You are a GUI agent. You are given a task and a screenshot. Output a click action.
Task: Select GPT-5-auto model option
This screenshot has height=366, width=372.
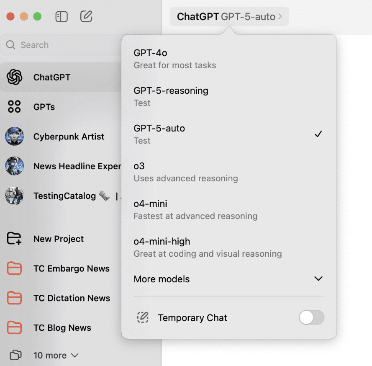(229, 134)
